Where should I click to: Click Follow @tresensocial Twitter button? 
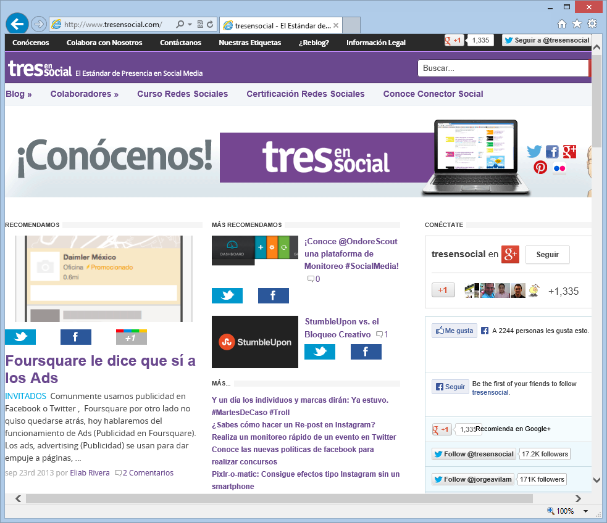pos(474,454)
